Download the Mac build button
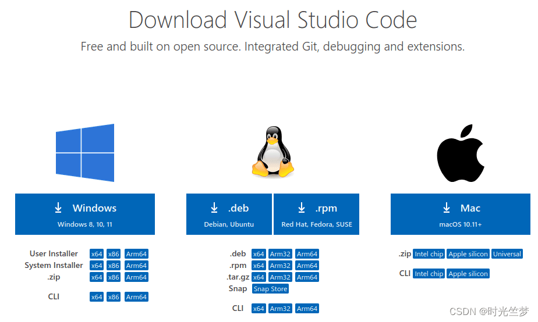538x322 pixels. [x=461, y=214]
